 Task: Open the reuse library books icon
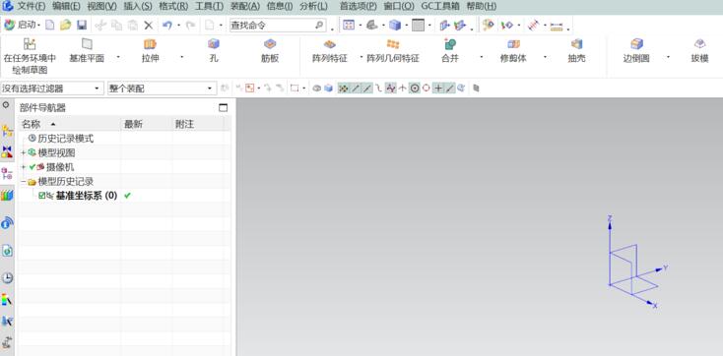(7, 196)
